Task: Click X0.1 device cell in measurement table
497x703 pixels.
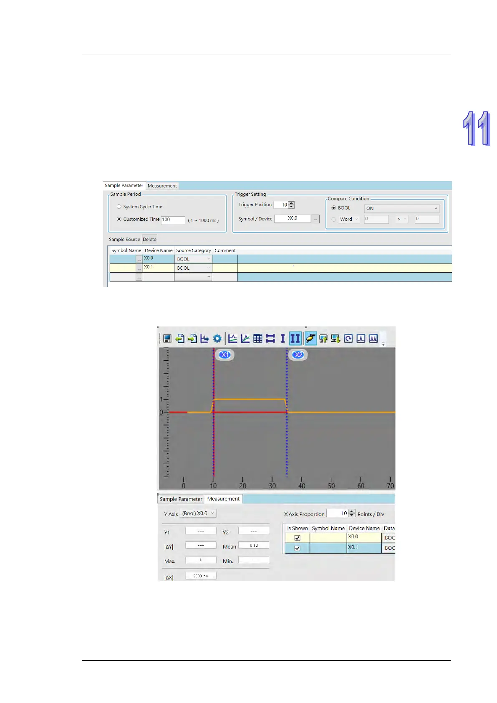Action: coord(364,548)
